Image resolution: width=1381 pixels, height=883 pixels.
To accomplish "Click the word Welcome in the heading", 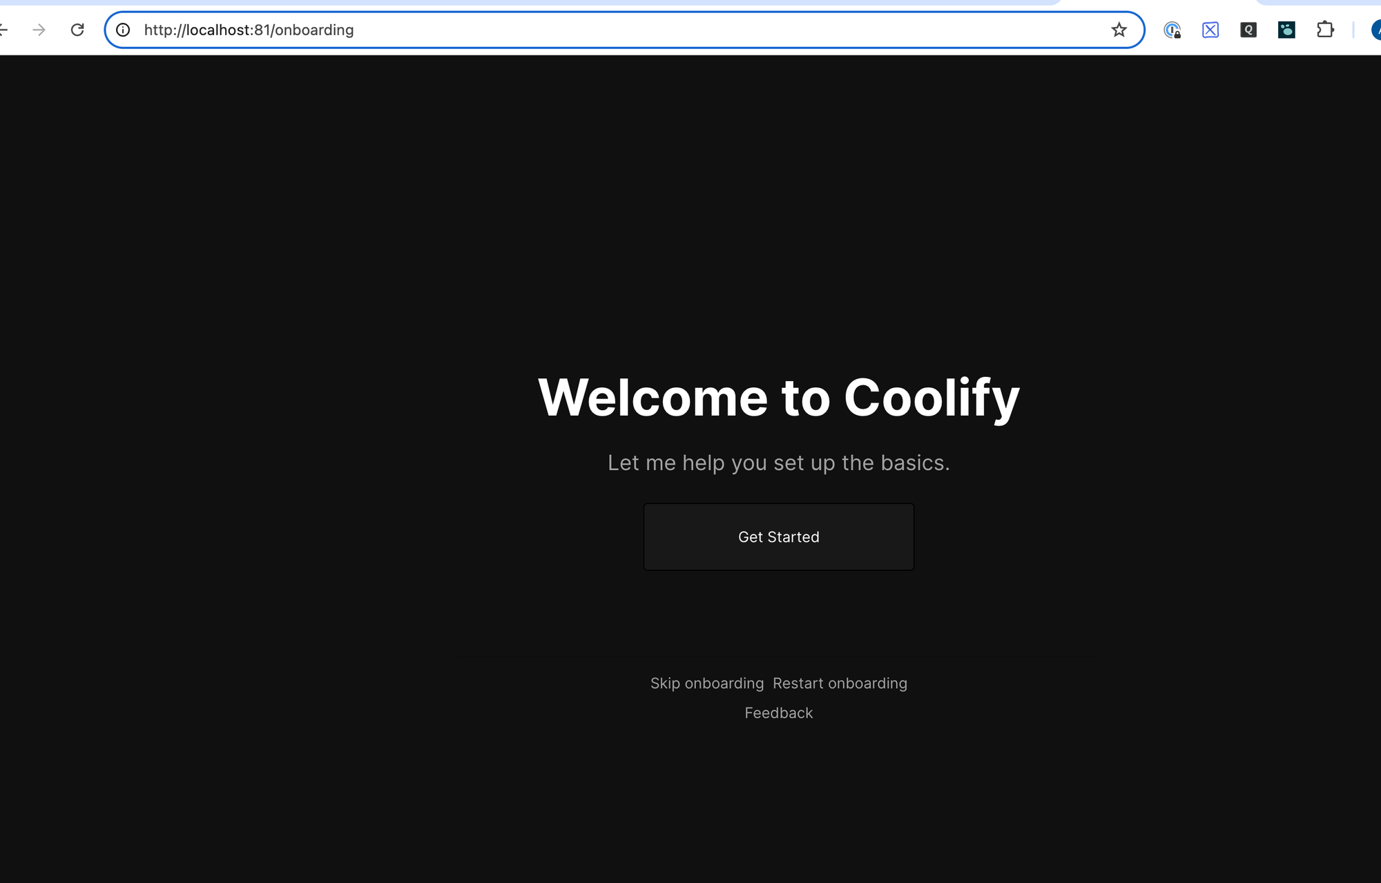I will [653, 398].
